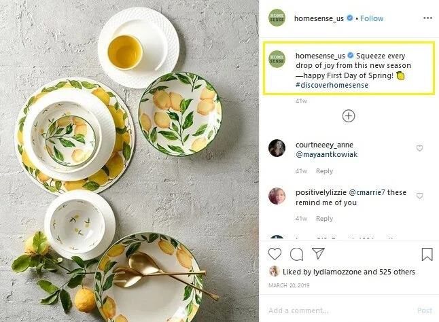This screenshot has height=322, width=439.
Task: Like courtneeey_anne's comment
Action: 419,148
